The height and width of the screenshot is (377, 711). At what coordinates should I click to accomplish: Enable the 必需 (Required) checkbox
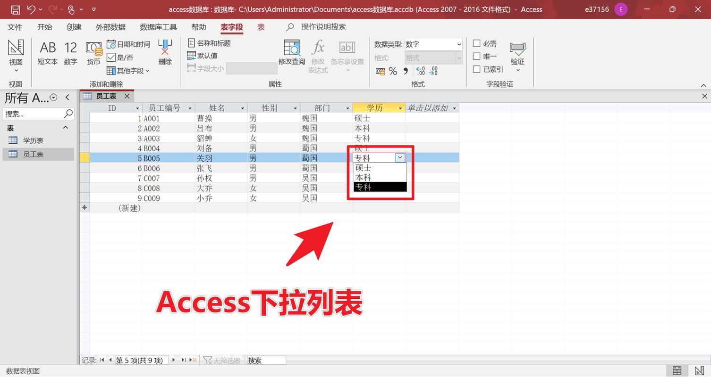click(477, 43)
